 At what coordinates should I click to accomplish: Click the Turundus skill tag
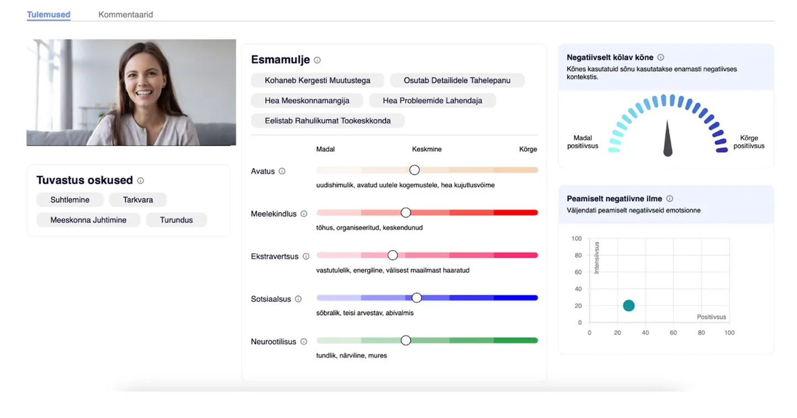click(x=176, y=220)
